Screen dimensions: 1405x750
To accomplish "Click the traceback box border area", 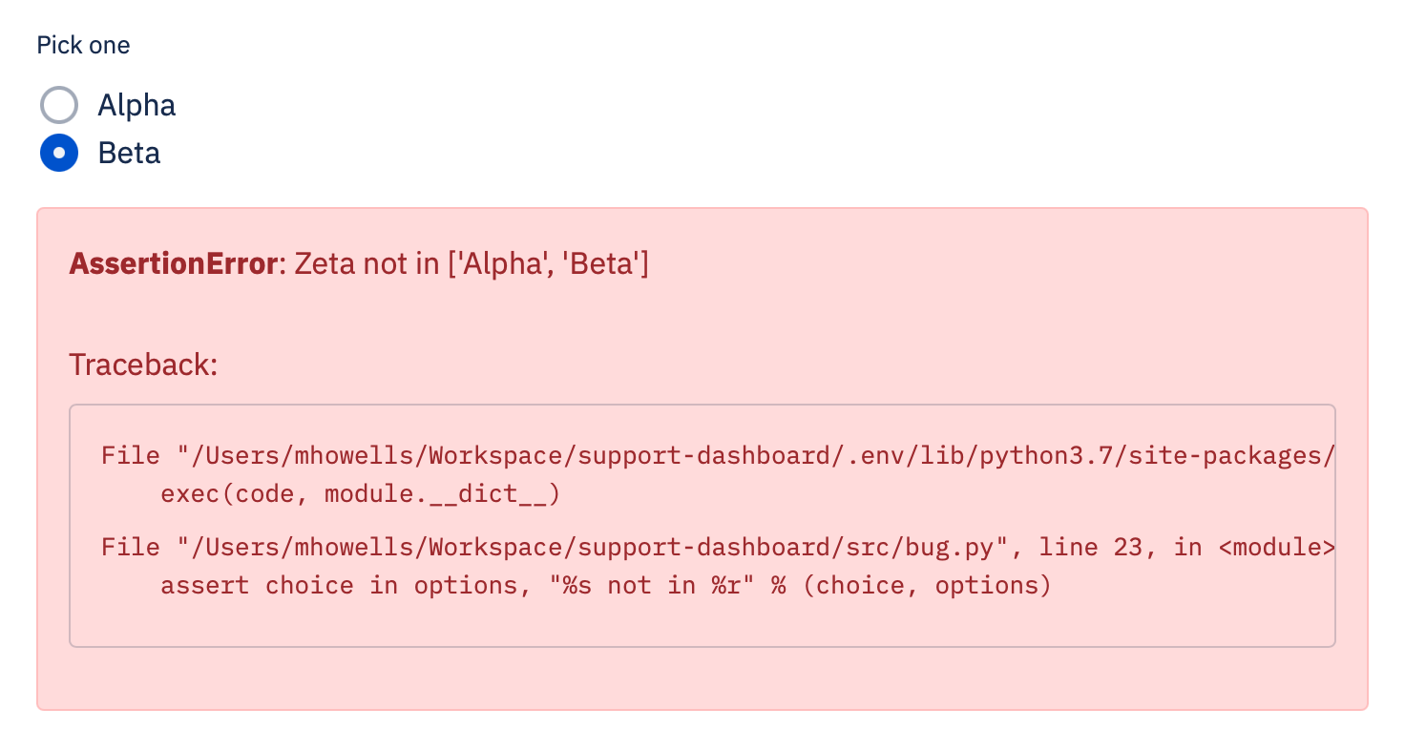I will [x=702, y=643].
